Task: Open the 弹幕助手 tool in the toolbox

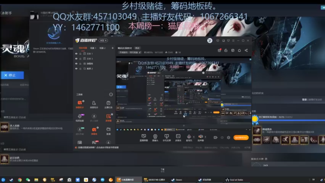Action: [x=80, y=105]
